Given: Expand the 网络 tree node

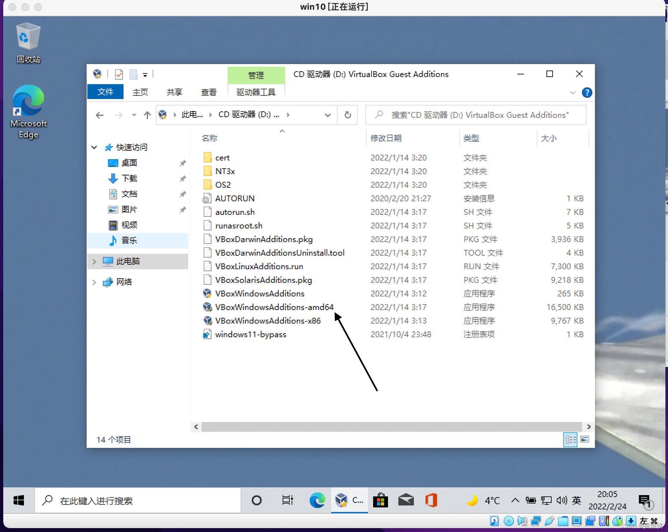Looking at the screenshot, I should coord(94,282).
